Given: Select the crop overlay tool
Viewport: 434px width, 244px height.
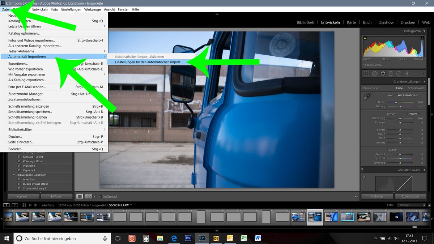Looking at the screenshot, I should click(366, 73).
